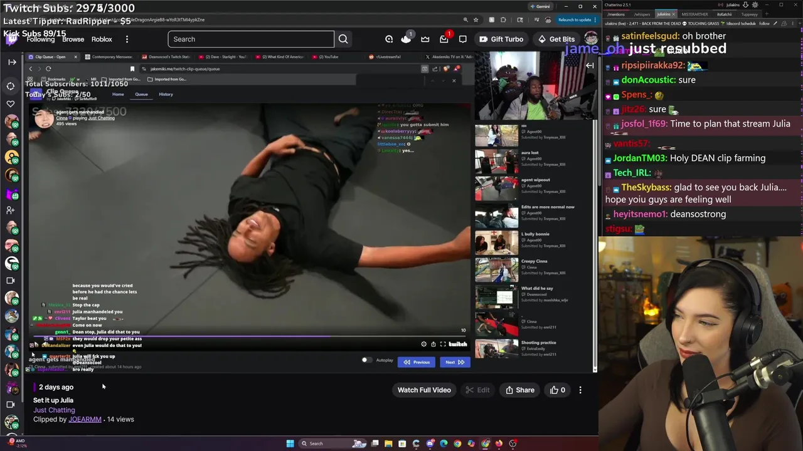
Task: Open the Twitch more options dots menu
Action: coord(127,39)
